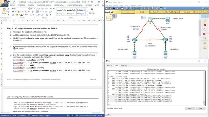Image resolution: width=209 pixels, height=117 pixels.
Task: Click the Paste button in R2 CLI window
Action: pyautogui.click(x=201, y=108)
